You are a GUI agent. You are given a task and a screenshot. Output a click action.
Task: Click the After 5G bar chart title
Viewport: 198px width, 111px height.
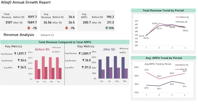click(109, 49)
